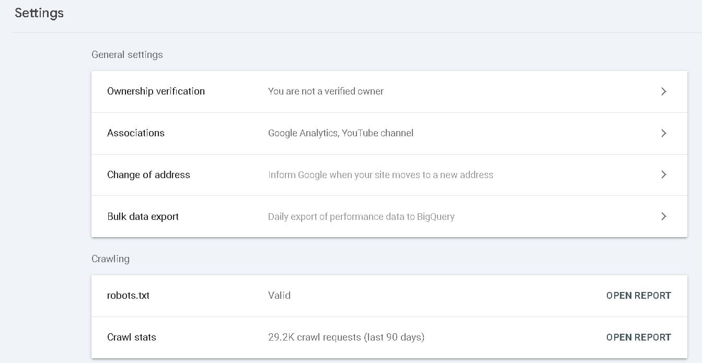Select Google Analytics, YouTube channel associations text
Image resolution: width=702 pixels, height=363 pixels.
pyautogui.click(x=341, y=133)
